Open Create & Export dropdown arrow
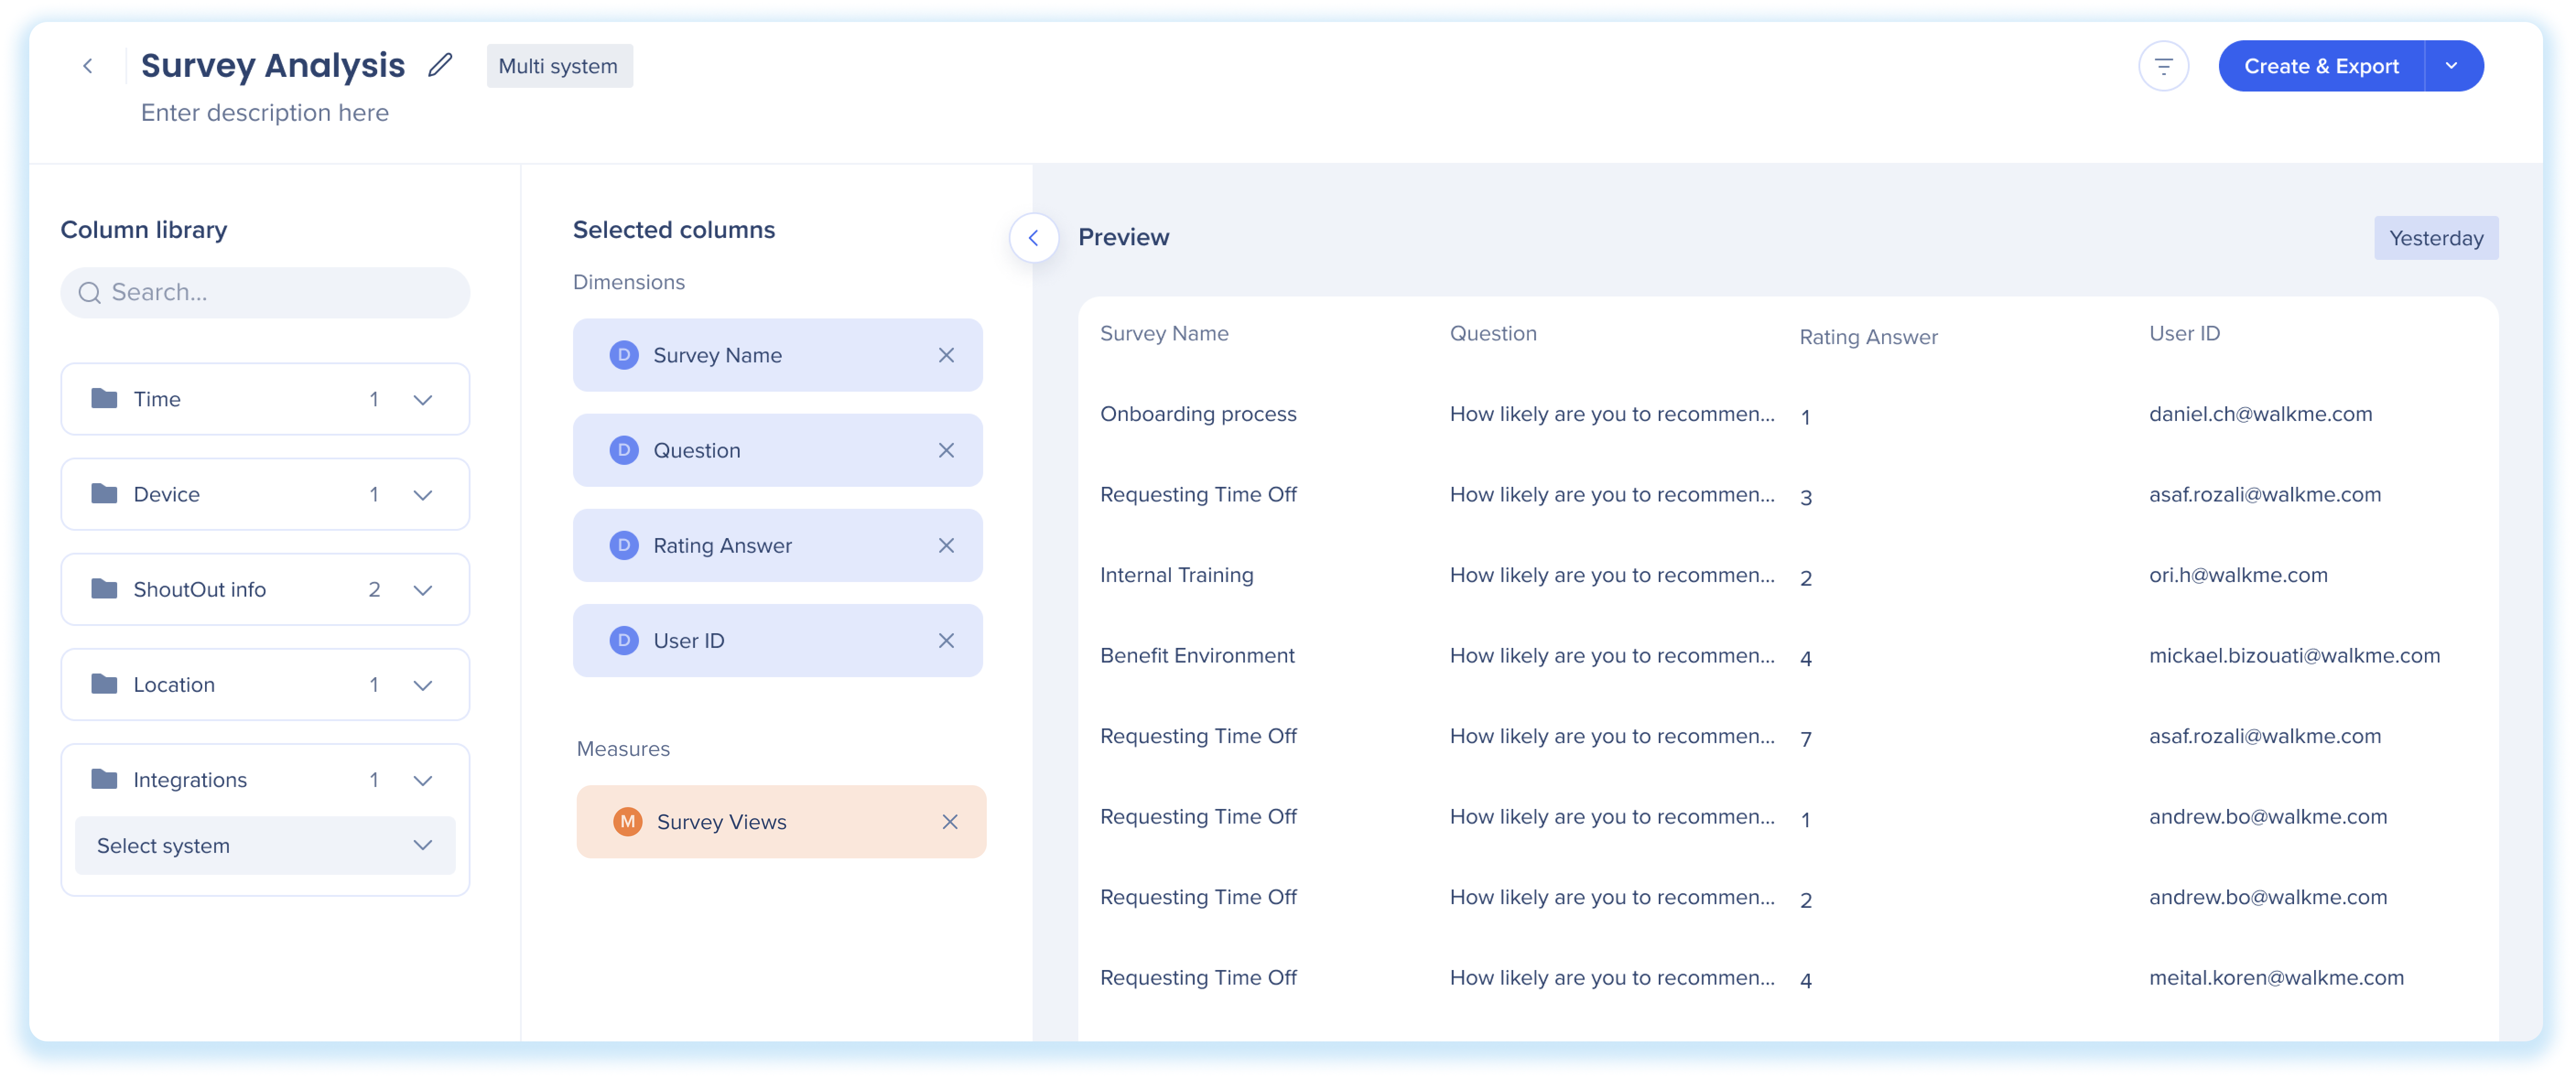Image resolution: width=2576 pixels, height=1078 pixels. coord(2452,66)
